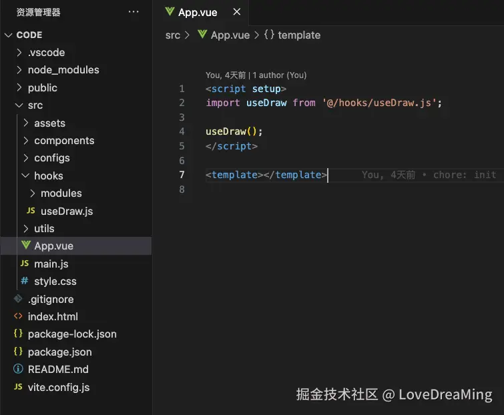The image size is (504, 415).
Task: Open the main.js file
Action: [x=51, y=264]
